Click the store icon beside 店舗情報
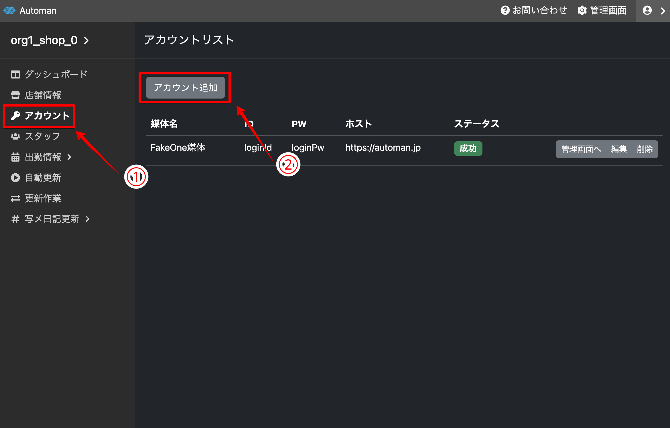The image size is (670, 428). tap(15, 95)
